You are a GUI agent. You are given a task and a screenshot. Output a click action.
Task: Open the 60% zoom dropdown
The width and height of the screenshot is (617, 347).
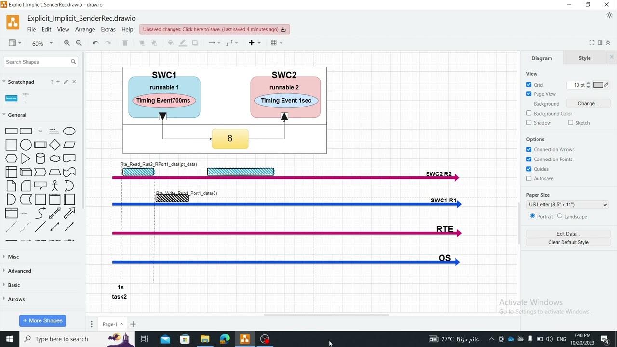[42, 43]
